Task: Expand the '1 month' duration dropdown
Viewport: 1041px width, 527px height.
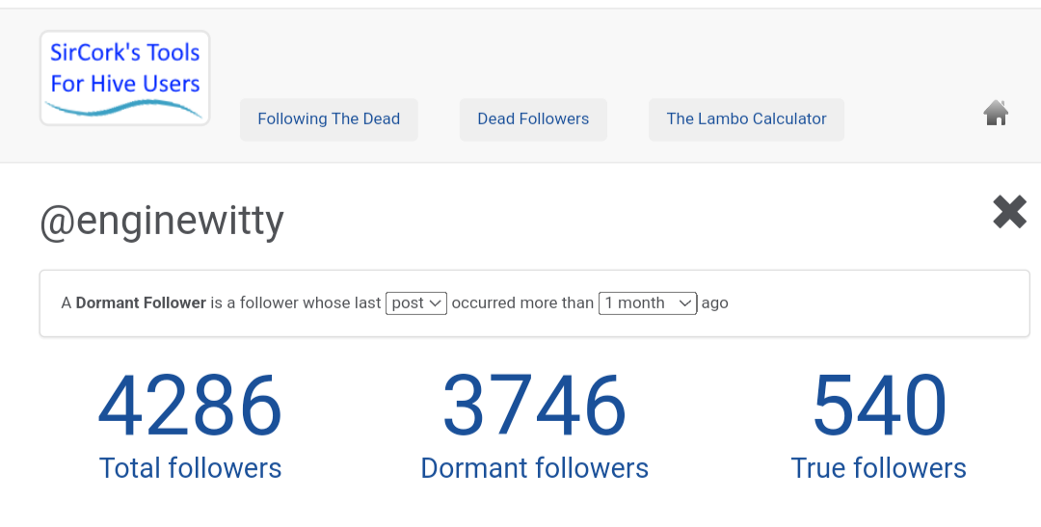Action: (x=648, y=303)
